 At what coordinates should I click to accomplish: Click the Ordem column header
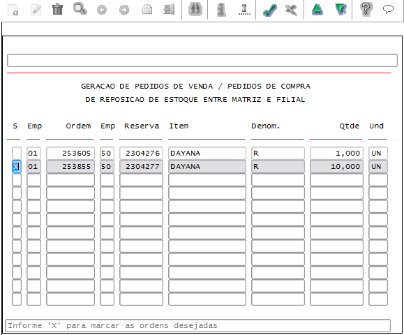(x=78, y=126)
